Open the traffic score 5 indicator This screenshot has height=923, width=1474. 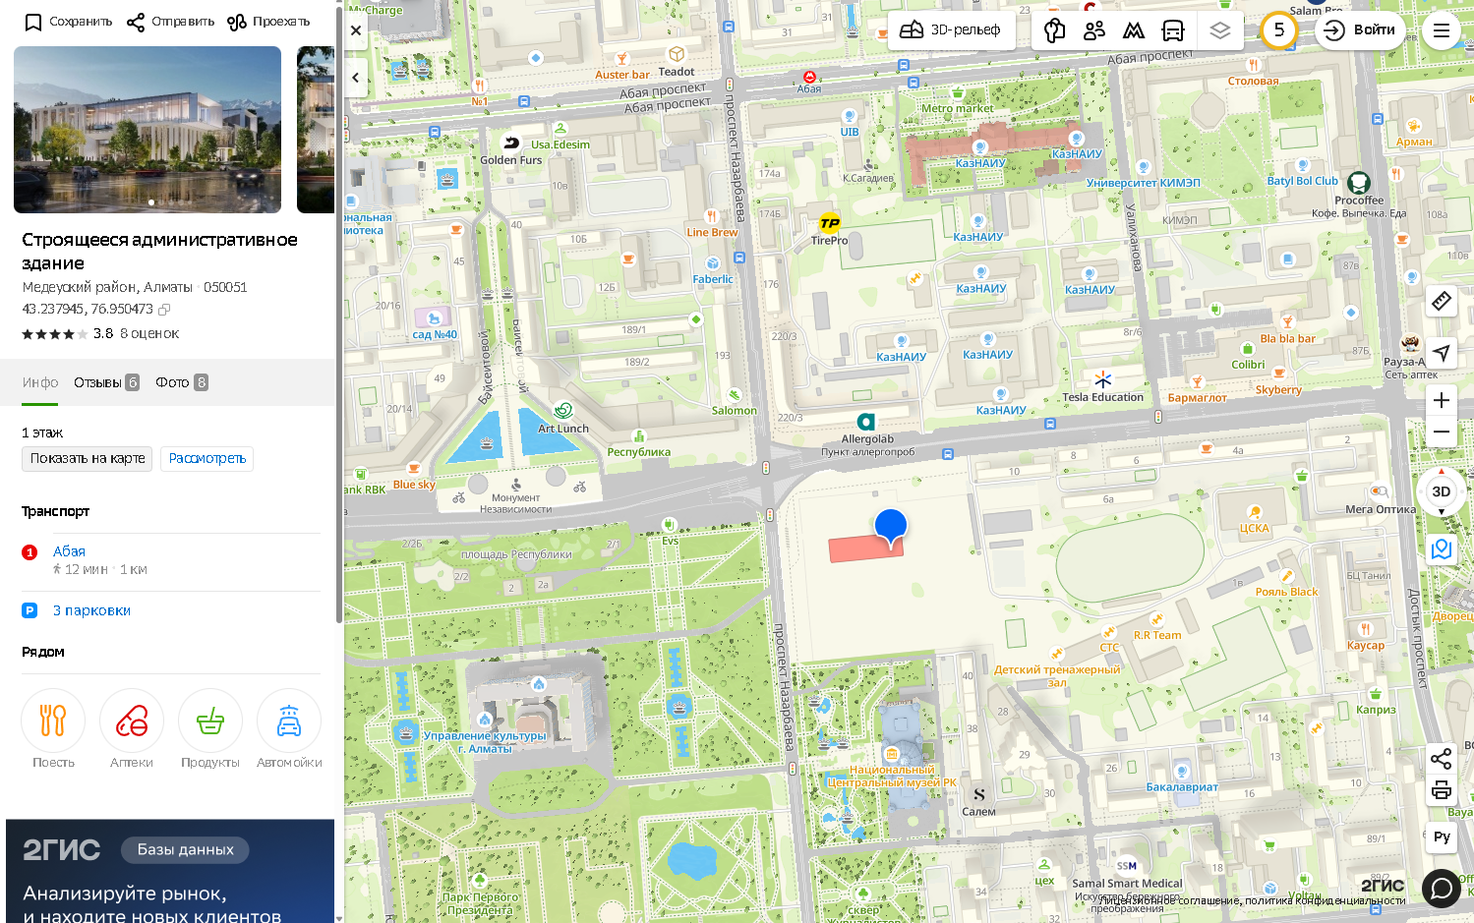click(x=1278, y=30)
